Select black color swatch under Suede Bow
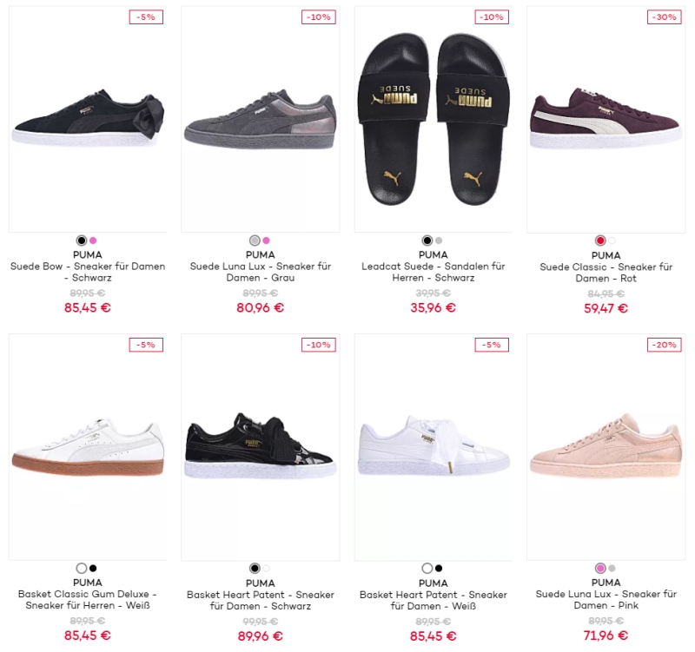Screen dimensions: 695x652 point(82,240)
